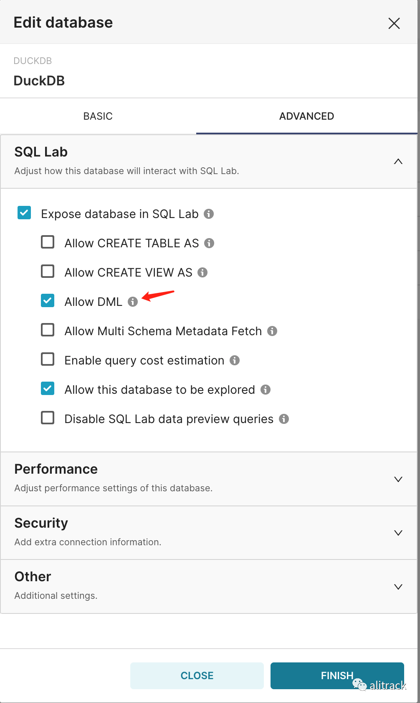This screenshot has width=420, height=703.
Task: Click info icon for Allow database to be explored
Action: tap(266, 390)
